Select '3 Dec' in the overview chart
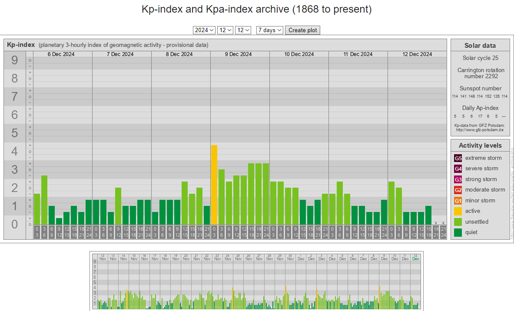Image resolution: width=514 pixels, height=311 pixels. [322, 257]
